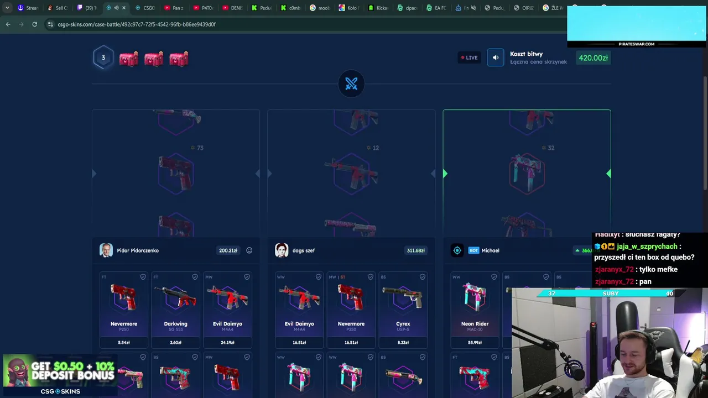The image size is (708, 398).
Task: Reload the case battle page
Action: click(x=34, y=24)
